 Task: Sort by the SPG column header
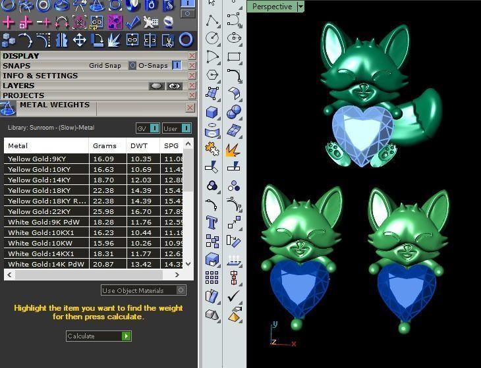[x=171, y=145]
